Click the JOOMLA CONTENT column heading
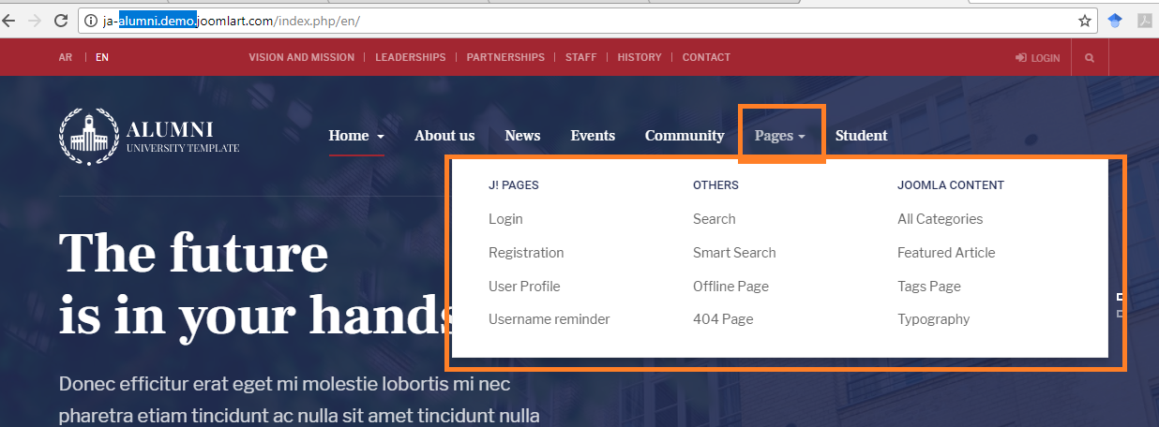 coord(951,185)
